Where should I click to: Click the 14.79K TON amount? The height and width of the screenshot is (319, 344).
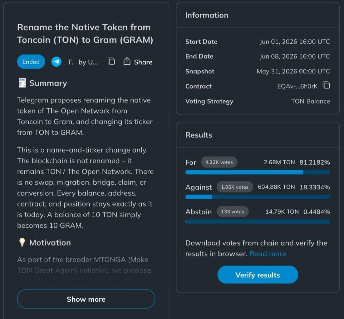pyautogui.click(x=282, y=211)
